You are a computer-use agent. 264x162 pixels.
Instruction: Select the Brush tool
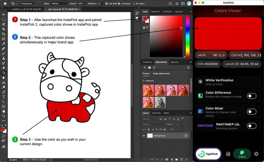point(4,53)
